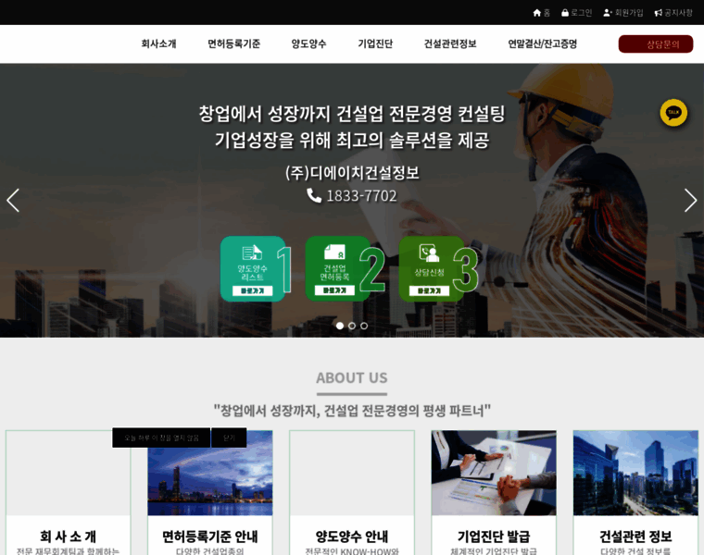Viewport: 704px width, 555px height.
Task: Open the 연말결산/잔고증명 menu
Action: (x=543, y=43)
